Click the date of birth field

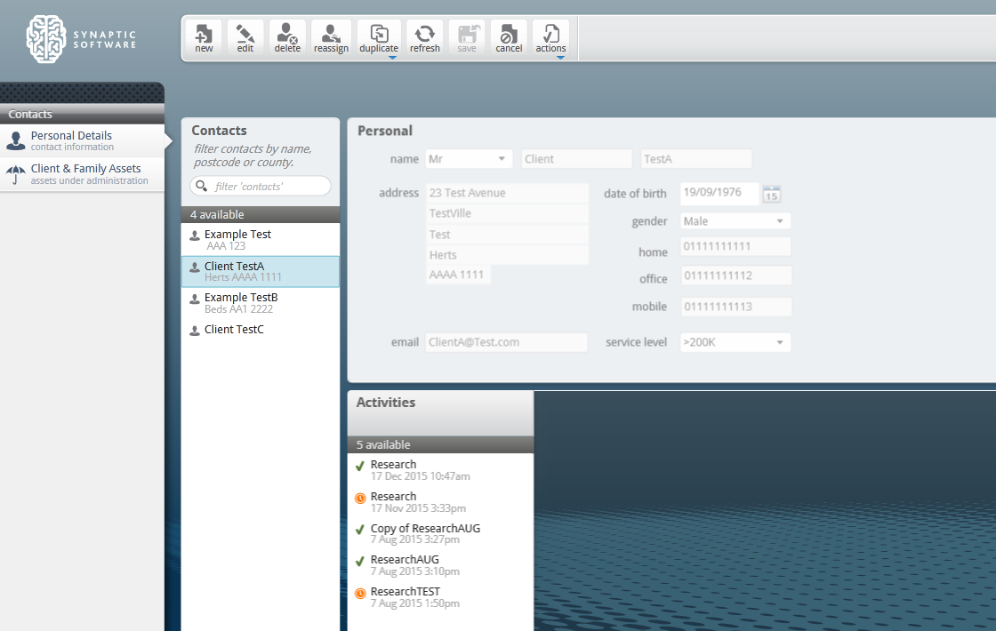click(x=719, y=193)
